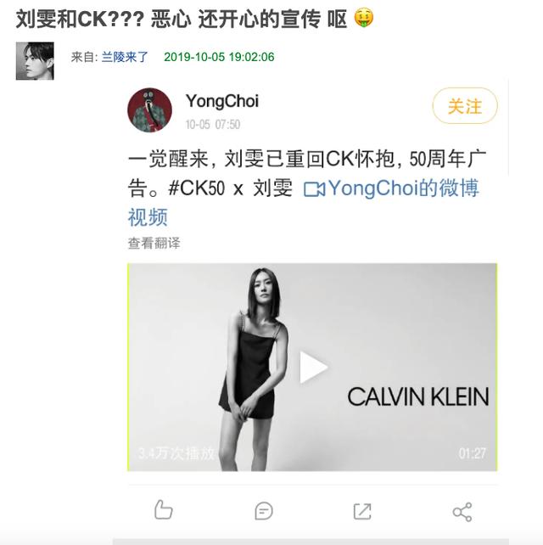The height and width of the screenshot is (545, 543).
Task: Click 查看翻译 to view translation
Action: click(x=154, y=243)
